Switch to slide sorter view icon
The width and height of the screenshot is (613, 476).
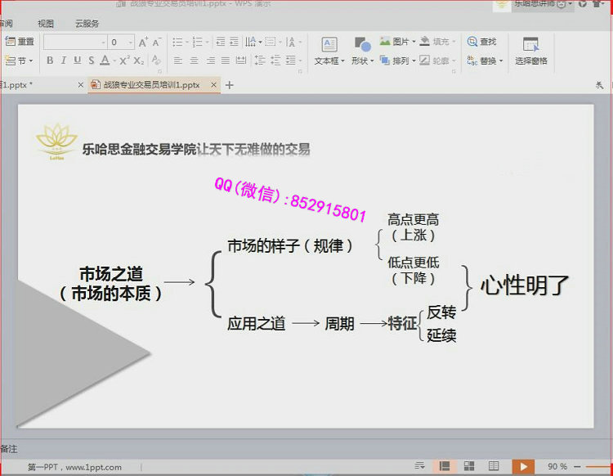[x=469, y=466]
